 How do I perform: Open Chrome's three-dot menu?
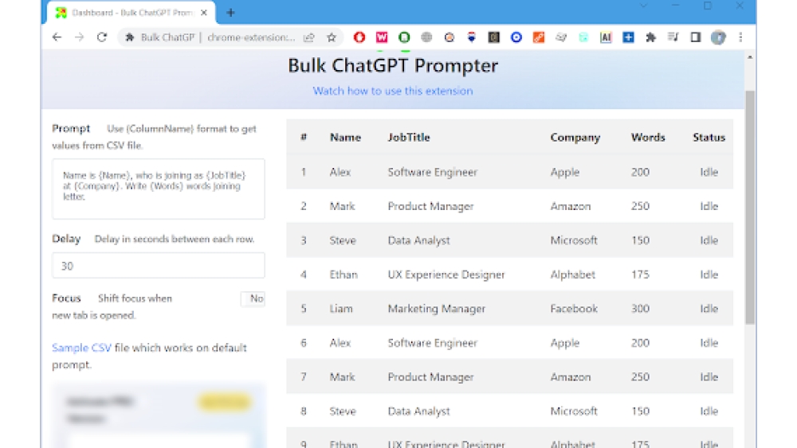740,37
